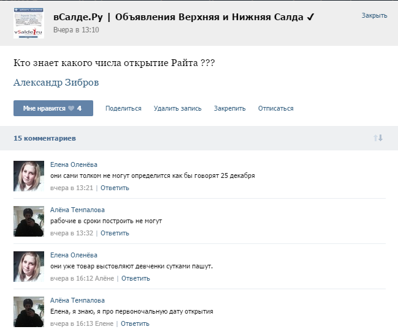Open the 15 комментариев header
The width and height of the screenshot is (398, 332).
[45, 138]
